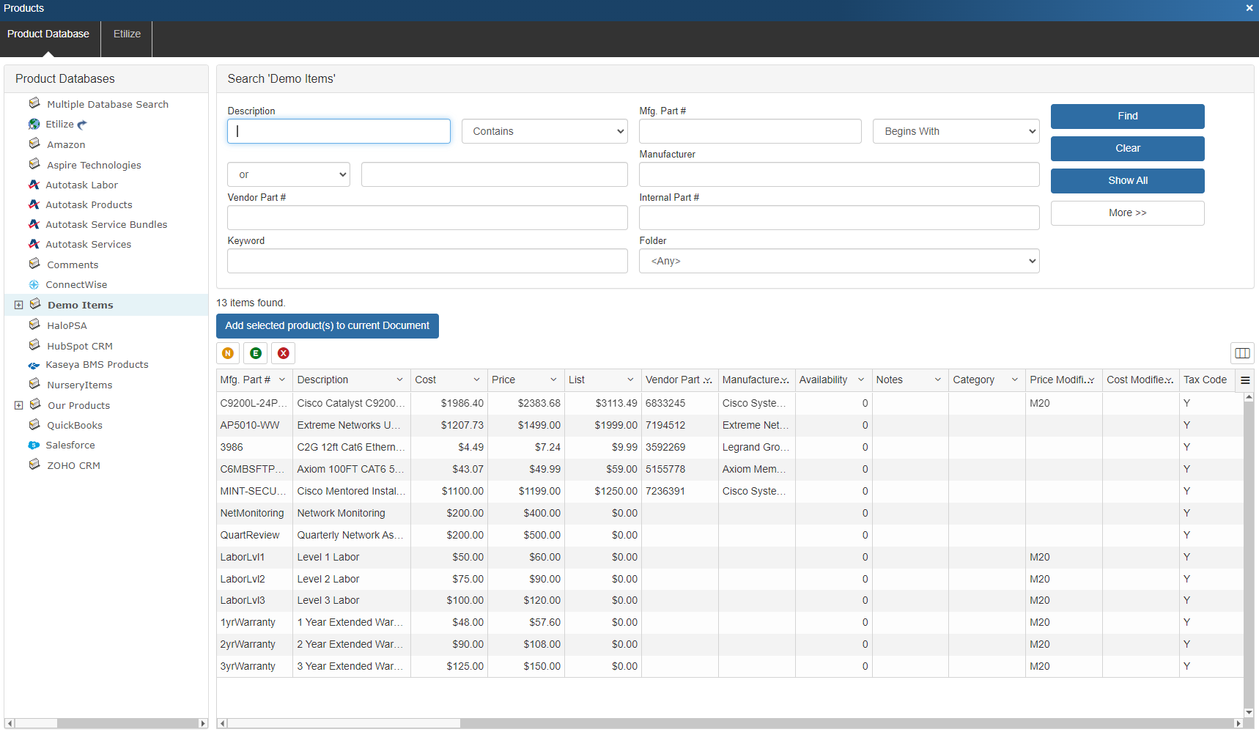Click the ConnectWise database icon

[x=34, y=285]
